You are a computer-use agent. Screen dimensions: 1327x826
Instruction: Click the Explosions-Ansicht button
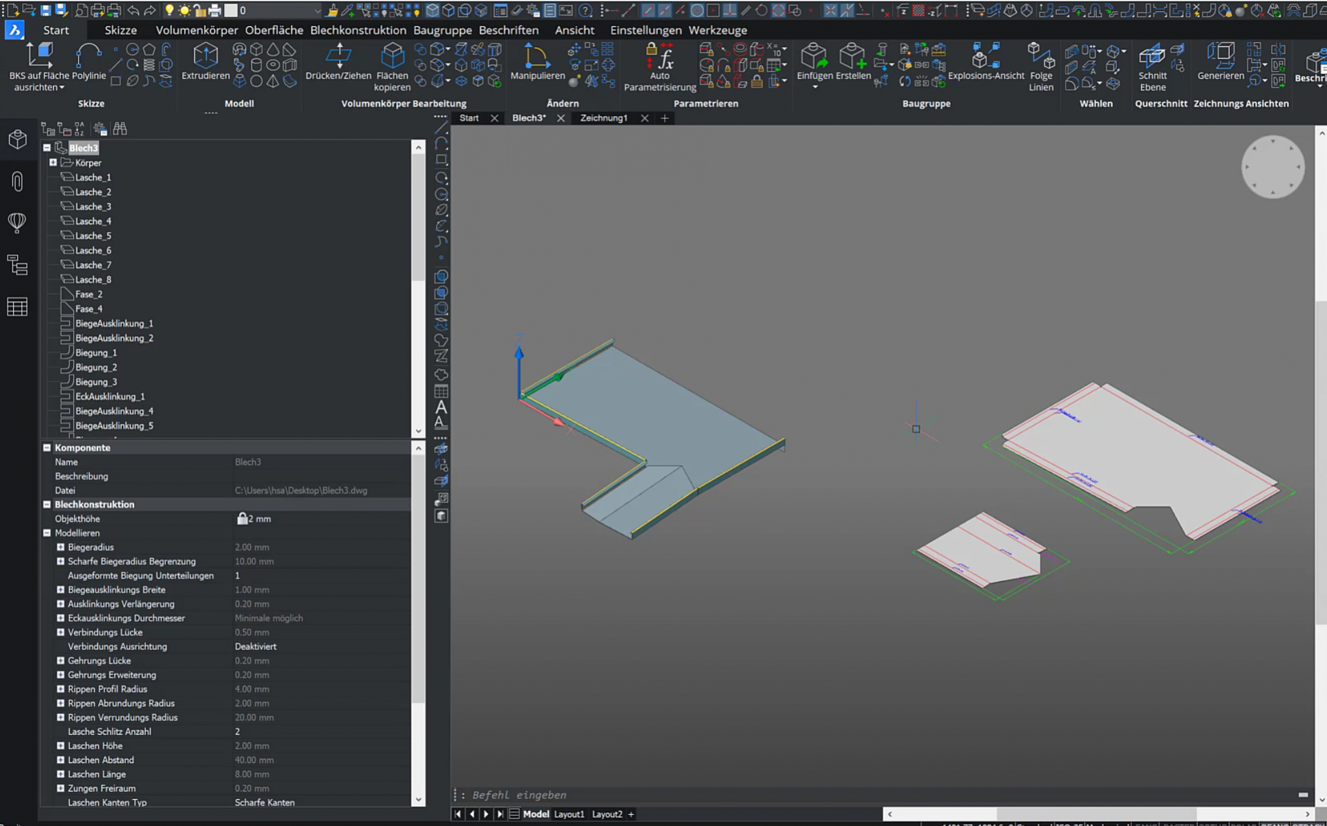coord(986,62)
